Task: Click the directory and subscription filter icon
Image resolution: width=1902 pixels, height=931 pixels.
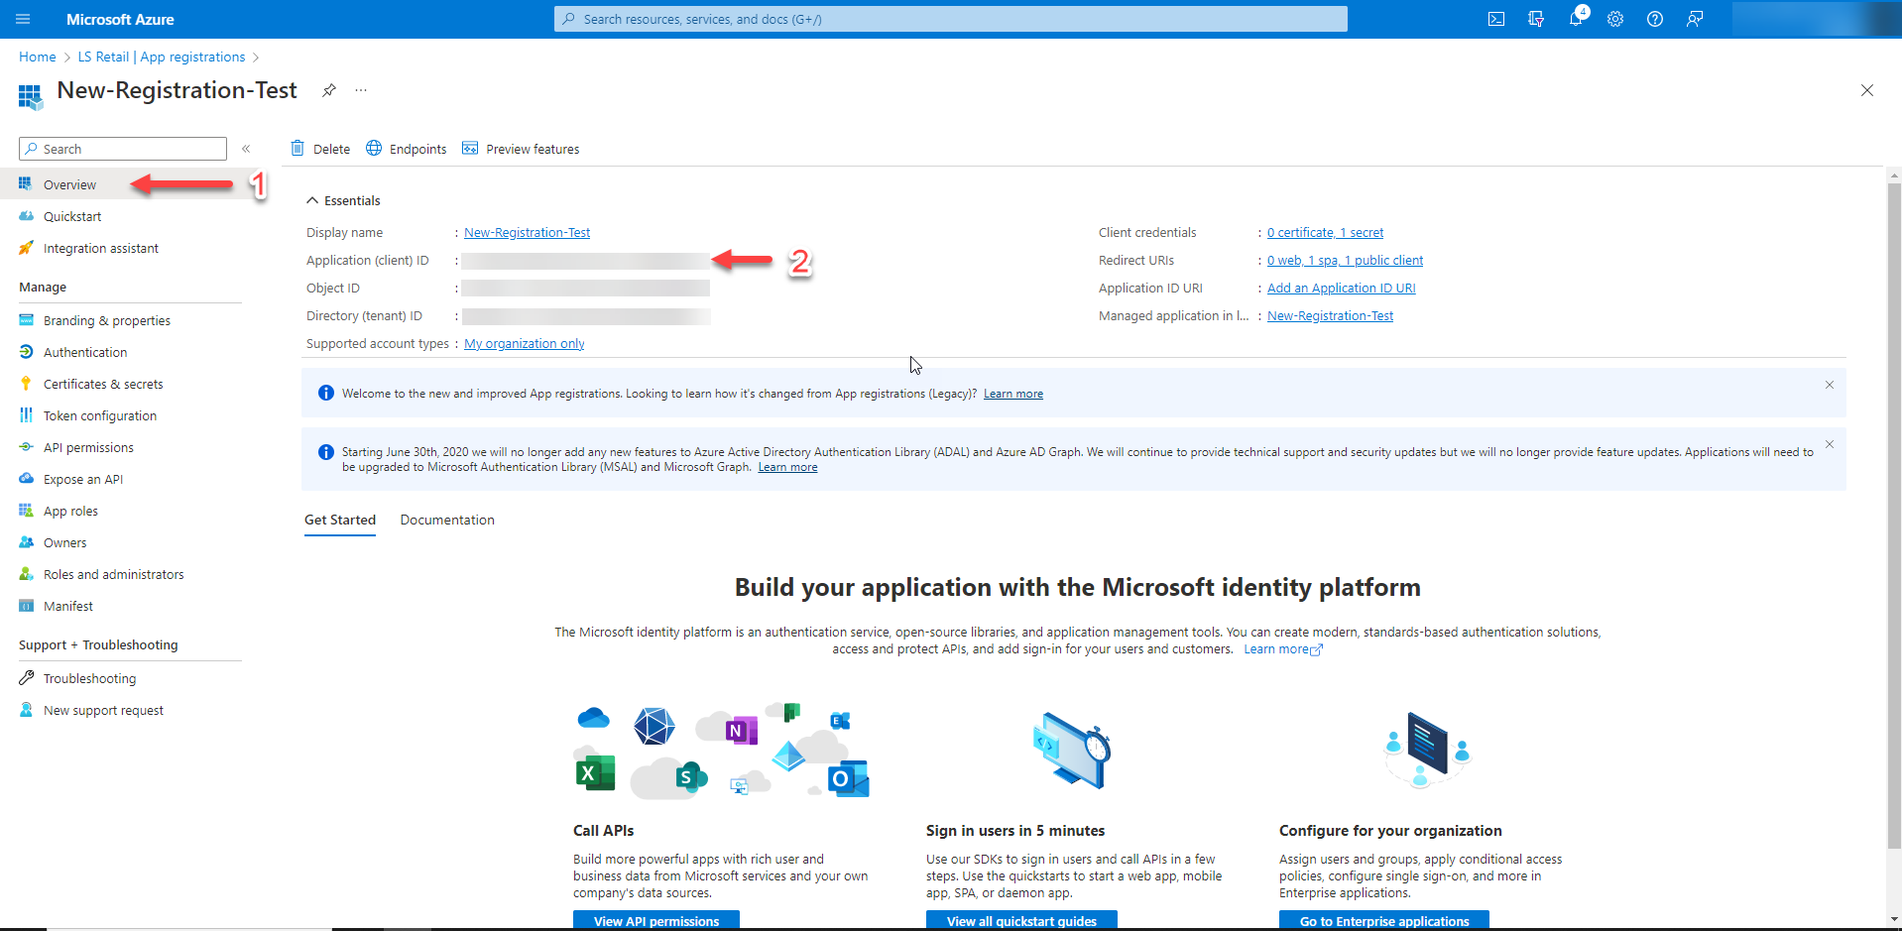Action: 1536,19
